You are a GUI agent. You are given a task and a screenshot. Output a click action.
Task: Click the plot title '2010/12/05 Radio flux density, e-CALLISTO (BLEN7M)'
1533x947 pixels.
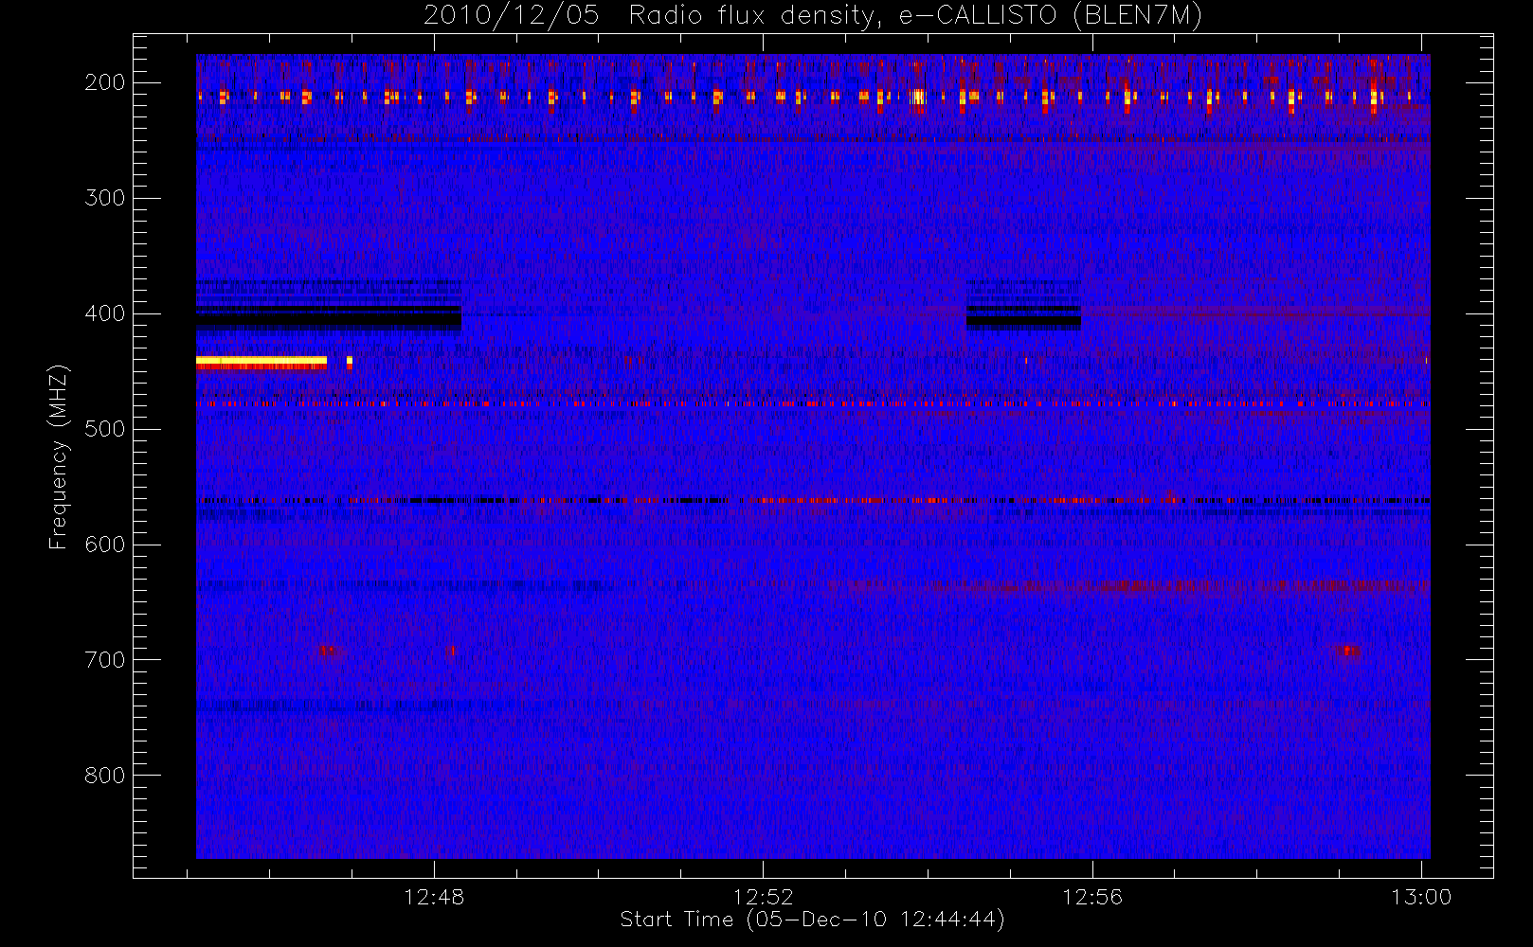click(813, 16)
